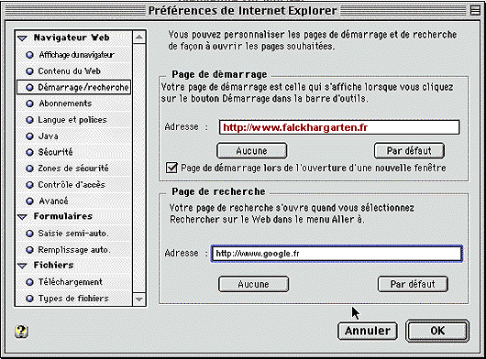Click Par défaut under Page de démarrage
This screenshot has width=486, height=359.
pos(409,151)
